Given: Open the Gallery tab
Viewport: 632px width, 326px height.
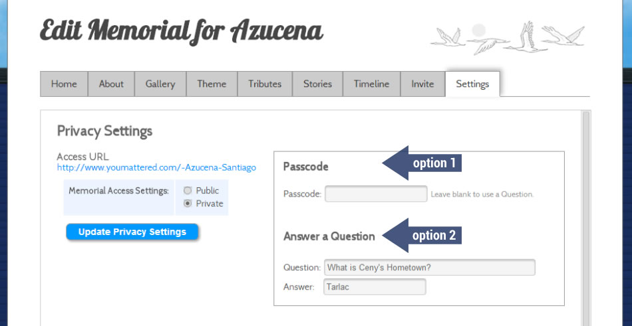Looking at the screenshot, I should click(160, 84).
